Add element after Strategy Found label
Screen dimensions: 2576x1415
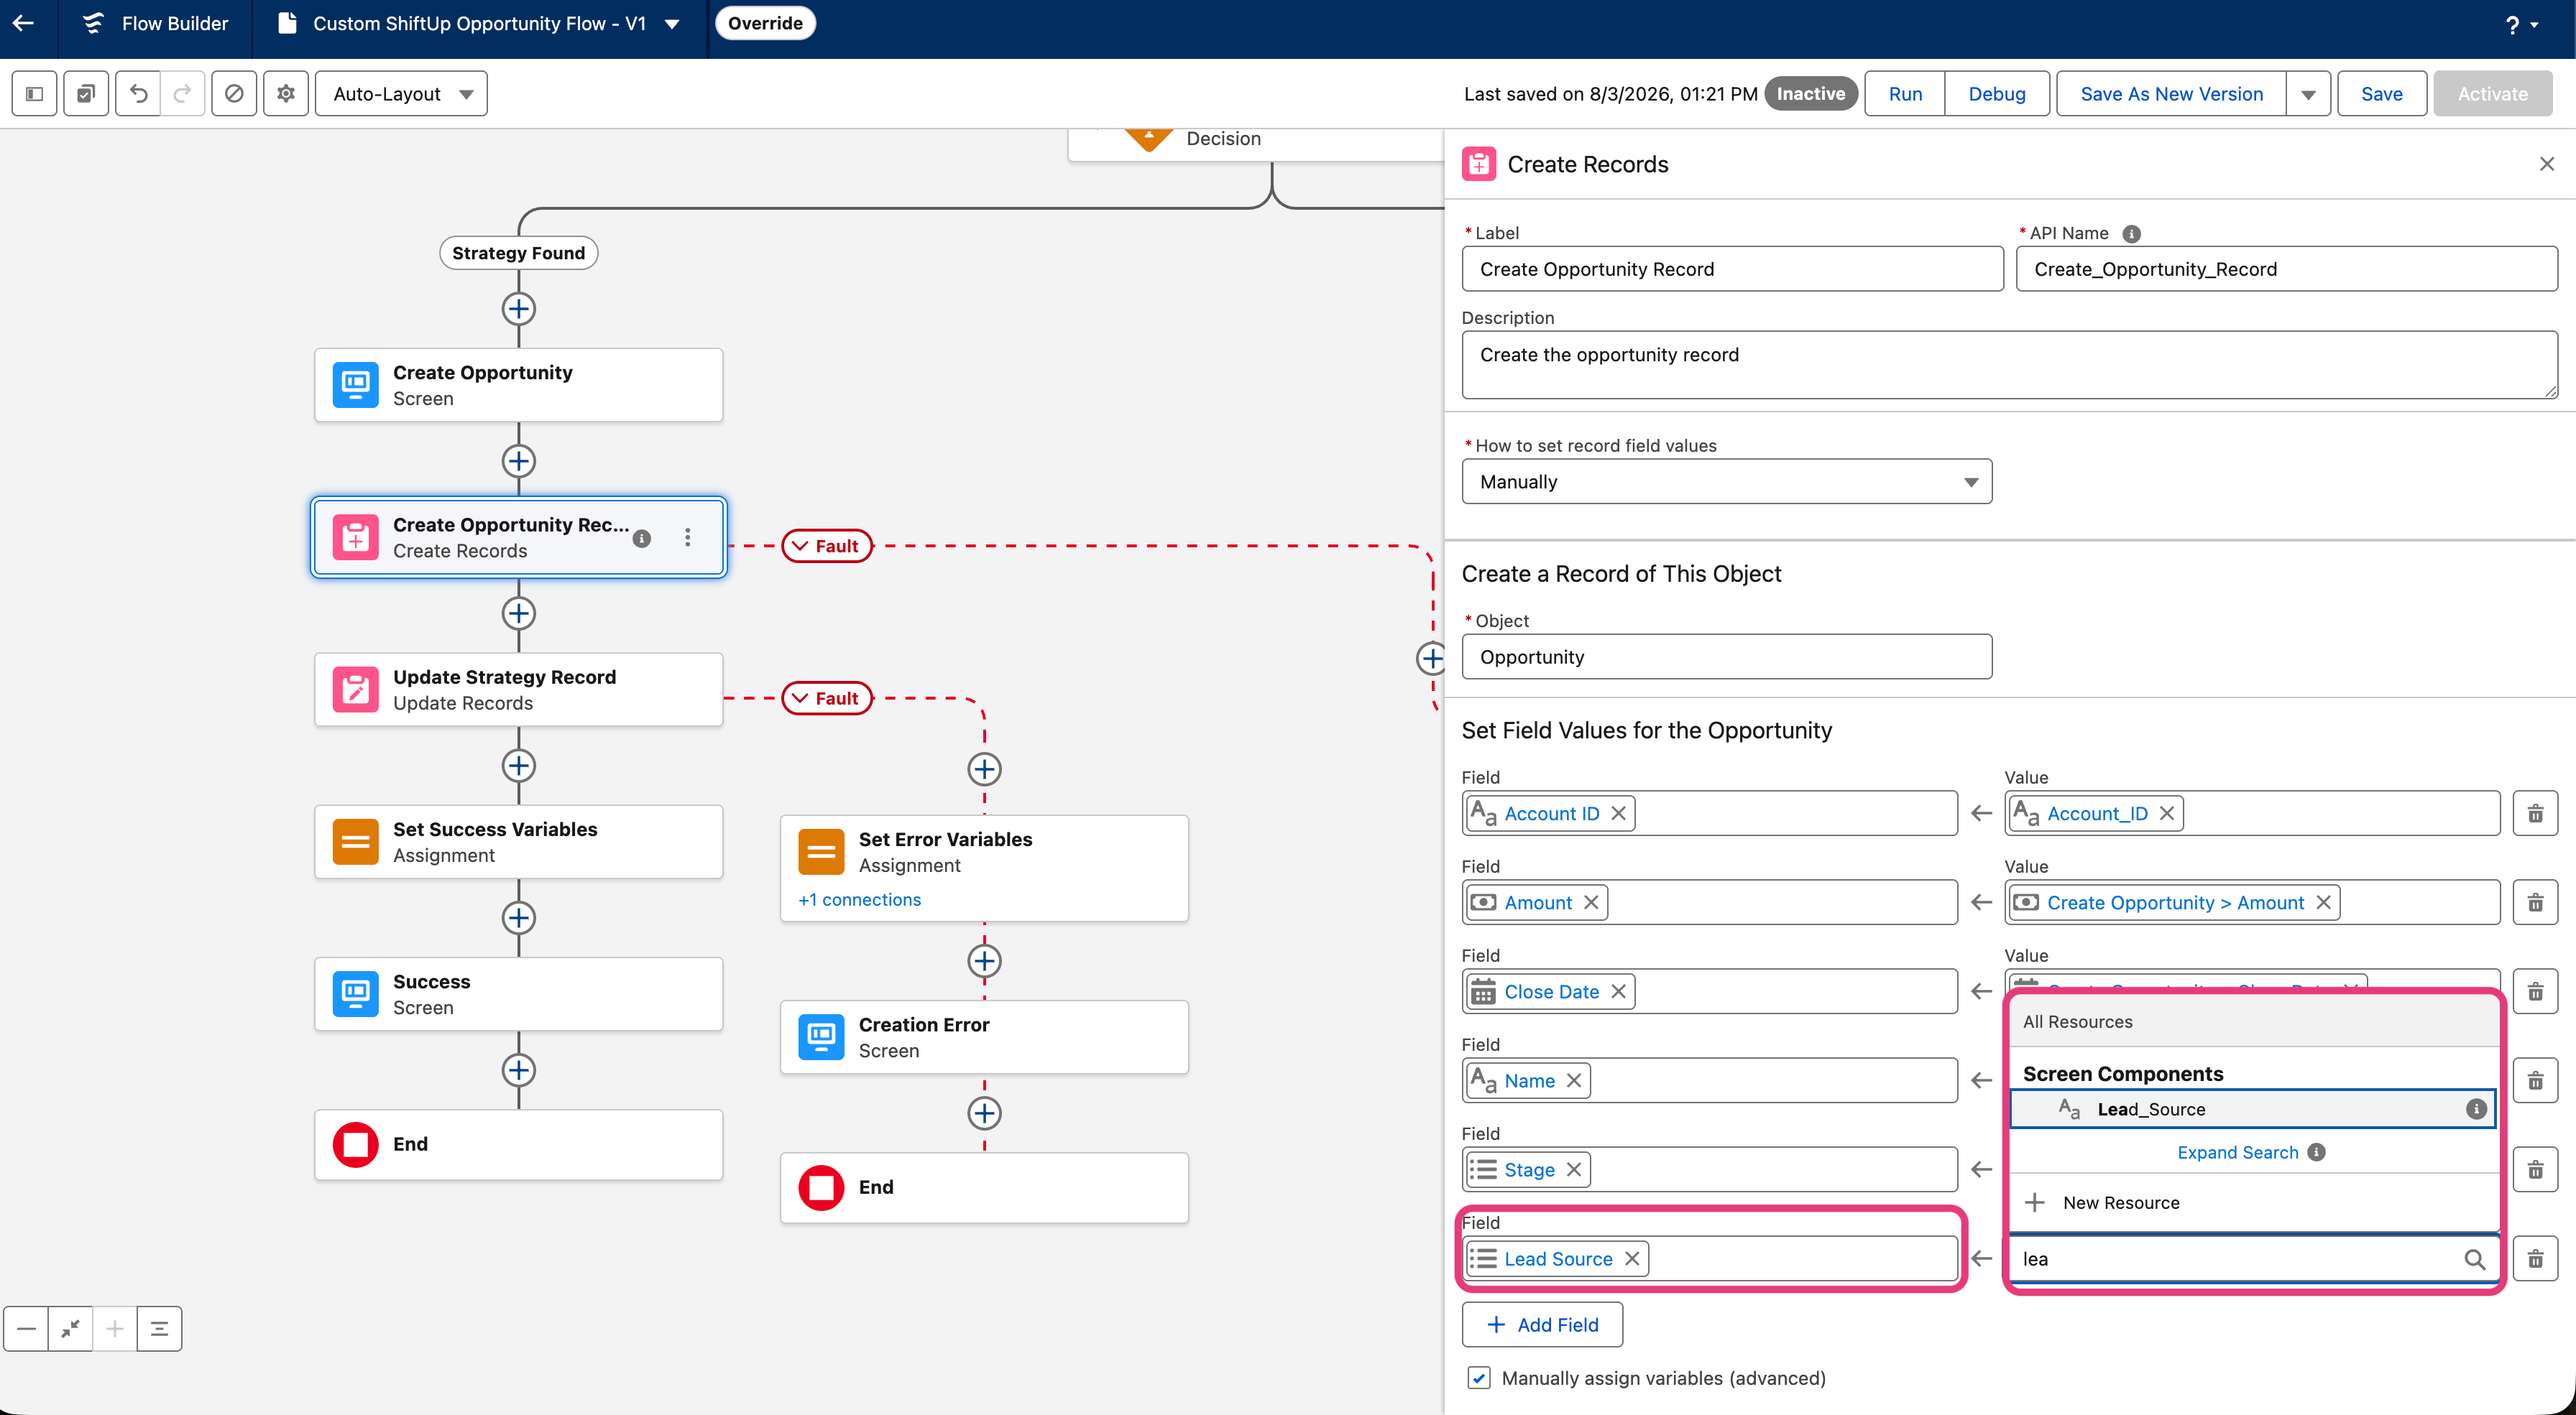coord(518,309)
